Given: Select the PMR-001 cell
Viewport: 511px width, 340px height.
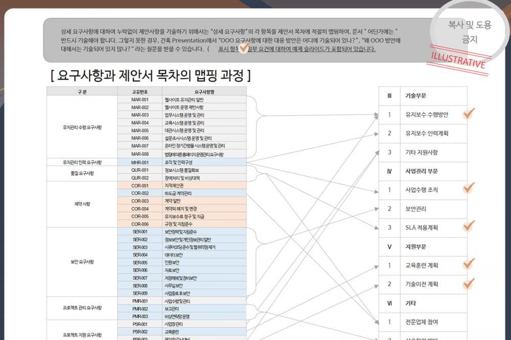Looking at the screenshot, I should point(140,301).
